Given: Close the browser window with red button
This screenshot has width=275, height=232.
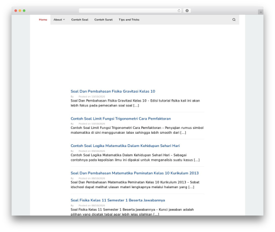Looking at the screenshot, I should [x=16, y=10].
